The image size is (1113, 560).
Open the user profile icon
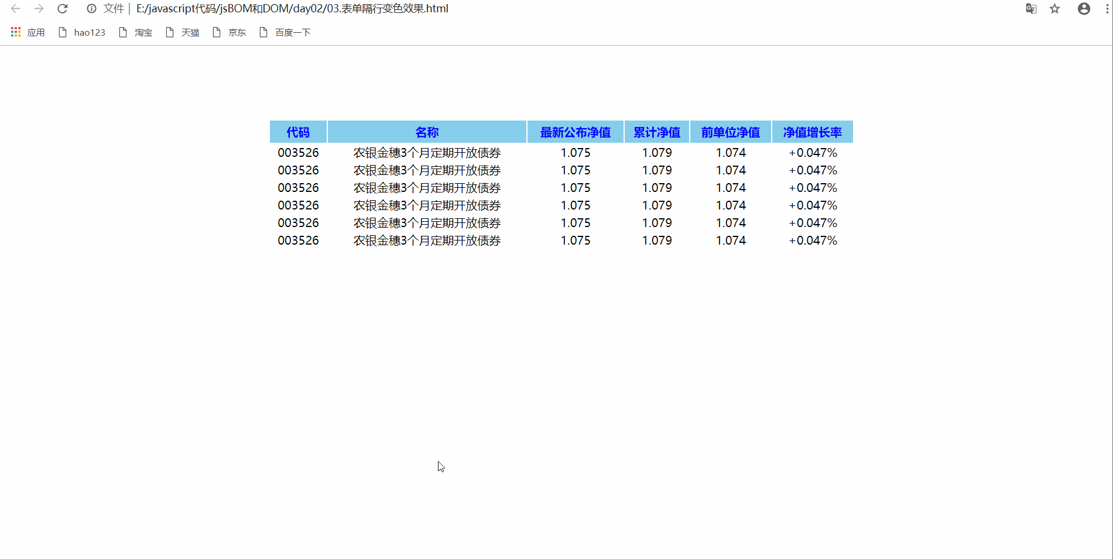[1084, 9]
